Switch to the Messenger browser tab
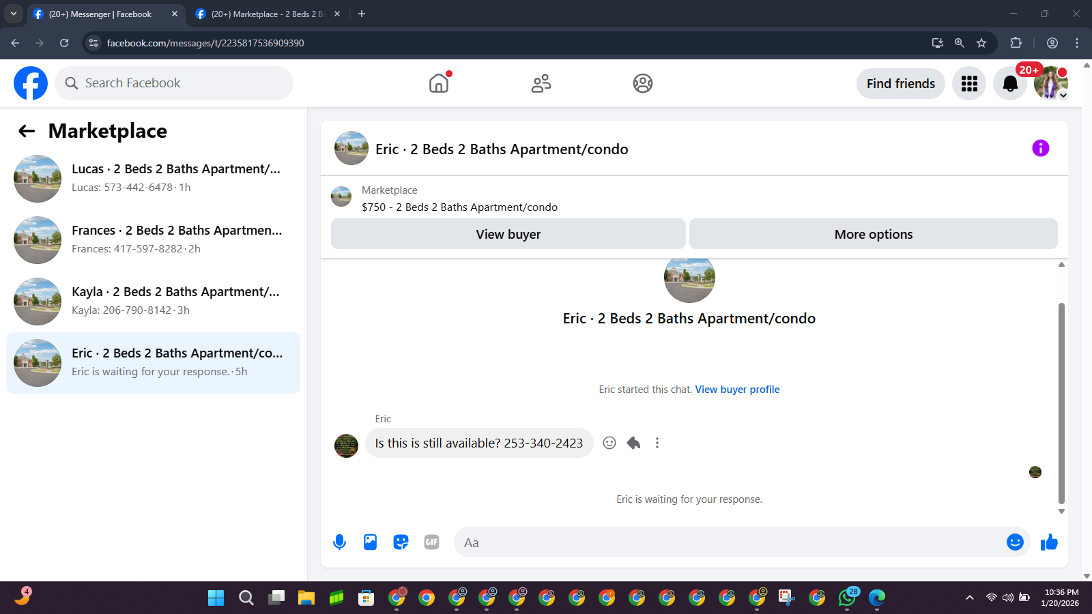The image size is (1092, 614). (x=100, y=14)
